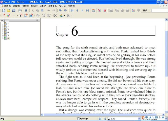
Task: Close the 书签 bookmarks panel
Action: (x=37, y=20)
